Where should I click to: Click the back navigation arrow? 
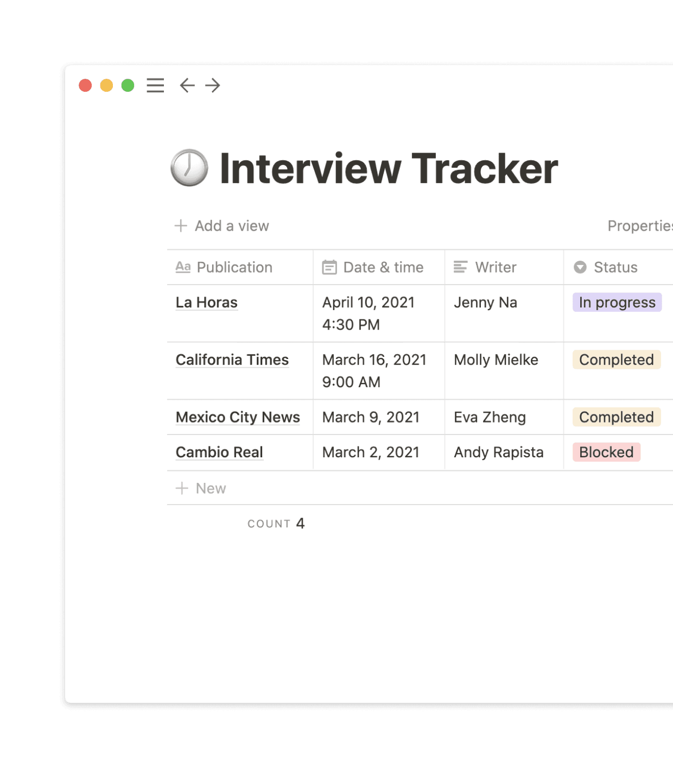tap(187, 86)
